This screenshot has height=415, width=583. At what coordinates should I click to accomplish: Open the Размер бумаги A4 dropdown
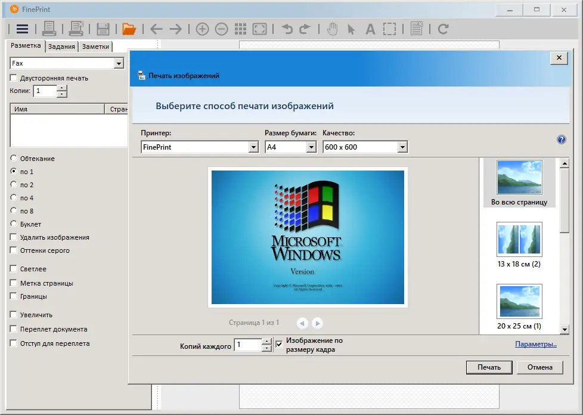(x=312, y=147)
